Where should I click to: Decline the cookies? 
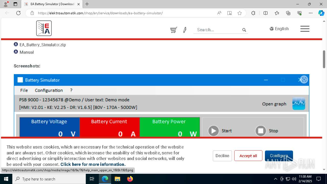click(222, 156)
